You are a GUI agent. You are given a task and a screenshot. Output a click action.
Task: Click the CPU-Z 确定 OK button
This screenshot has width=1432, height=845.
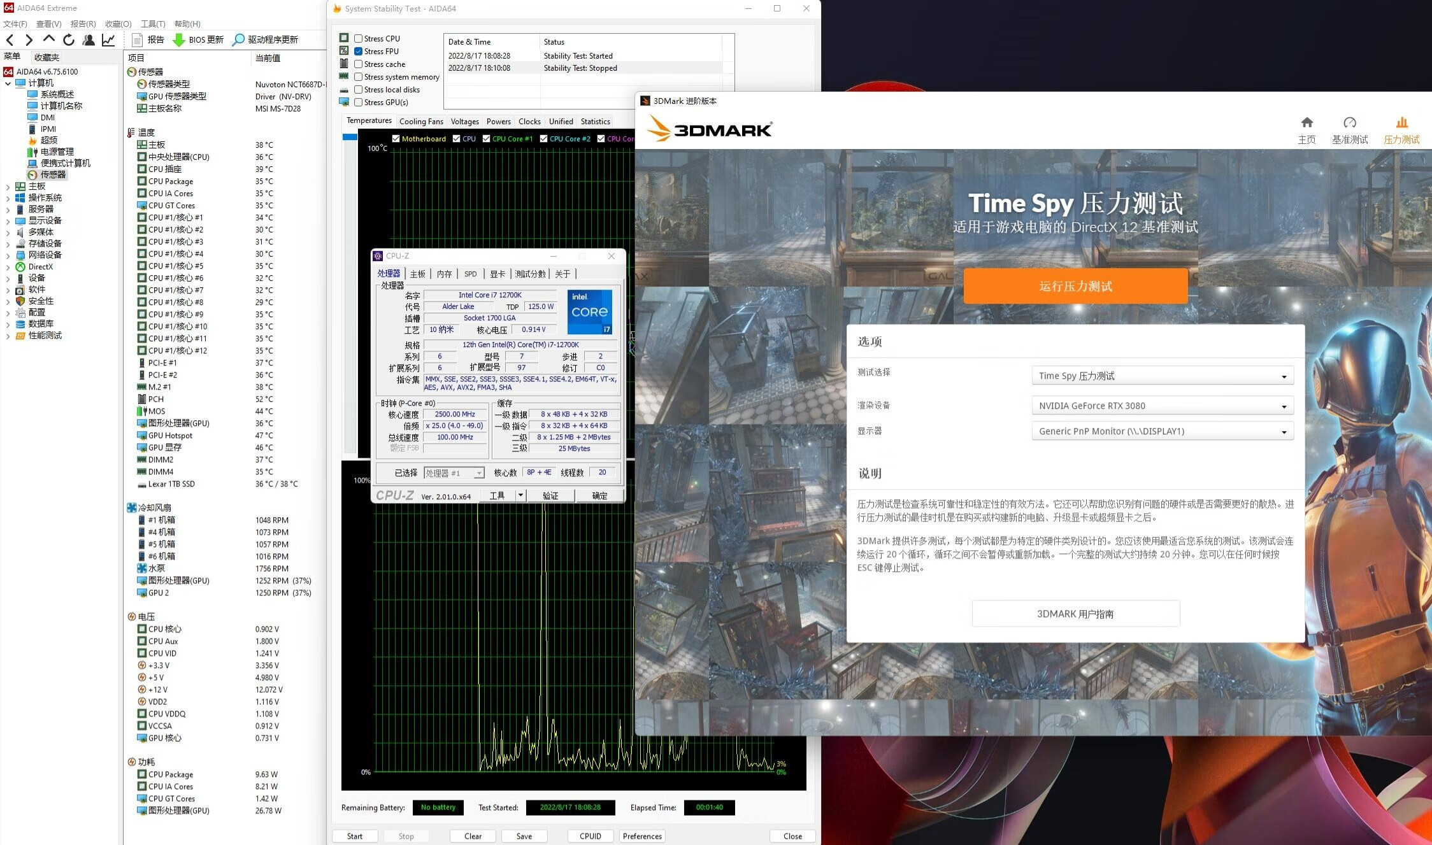[599, 495]
